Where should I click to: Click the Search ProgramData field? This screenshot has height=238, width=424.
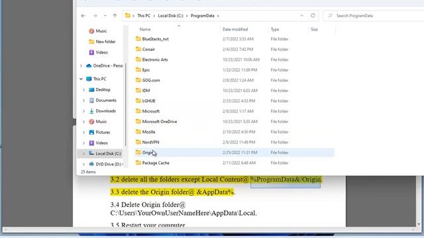pyautogui.click(x=374, y=16)
